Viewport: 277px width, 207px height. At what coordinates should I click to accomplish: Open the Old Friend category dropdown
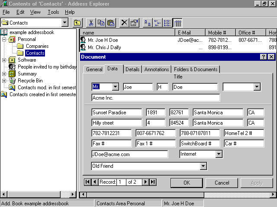[203, 166]
